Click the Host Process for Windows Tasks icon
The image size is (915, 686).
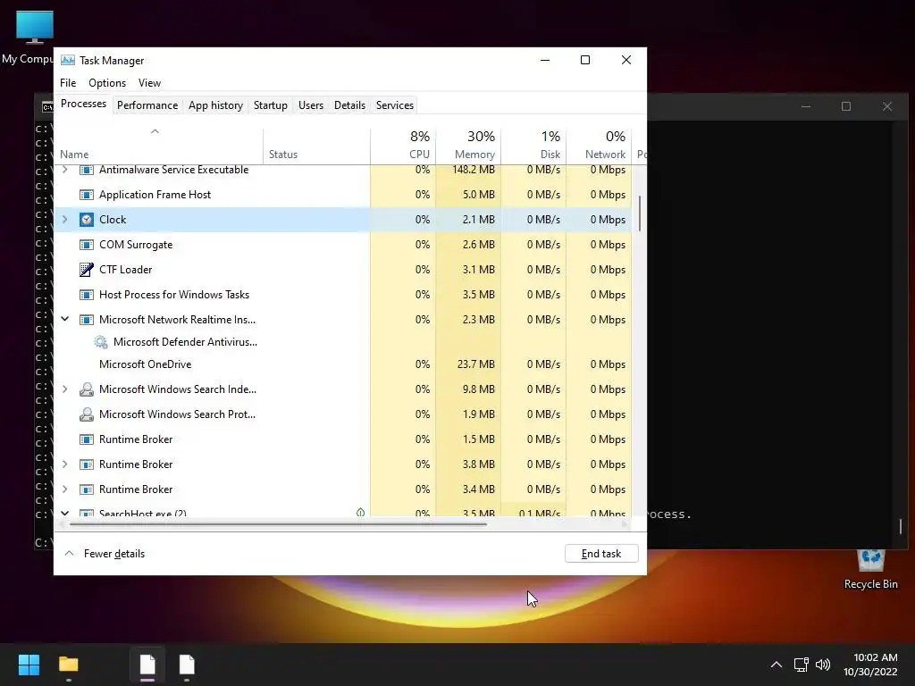click(x=87, y=295)
